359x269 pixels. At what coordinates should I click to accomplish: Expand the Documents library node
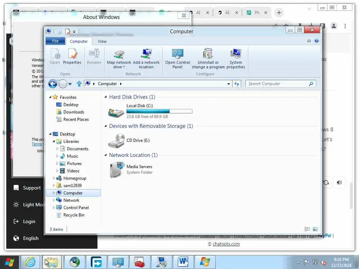point(57,149)
